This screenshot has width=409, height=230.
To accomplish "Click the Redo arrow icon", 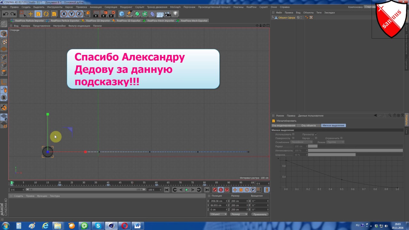I will (x=13, y=14).
